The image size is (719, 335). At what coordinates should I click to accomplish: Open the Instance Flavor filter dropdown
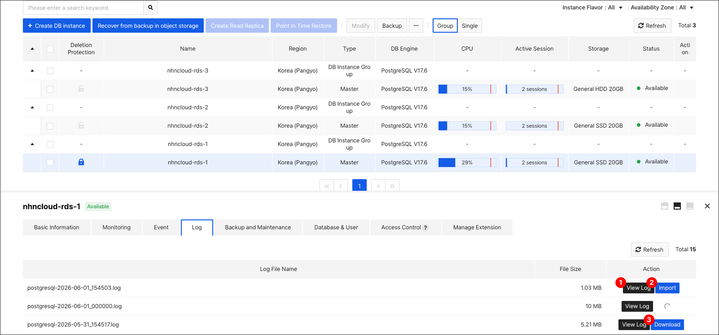592,8
